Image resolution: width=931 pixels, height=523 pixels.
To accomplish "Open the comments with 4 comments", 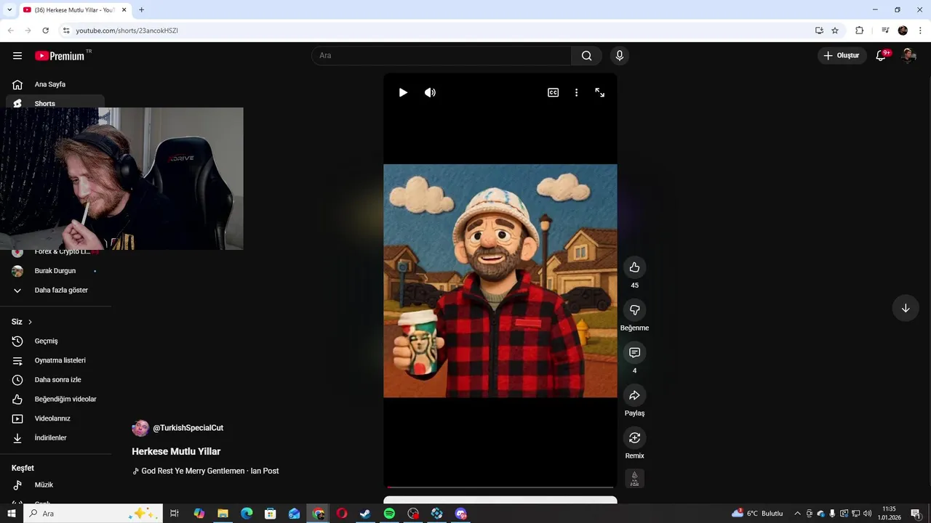I will [x=634, y=352].
